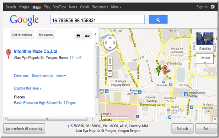The height and width of the screenshot is (138, 219).
Task: Click the link chain icon
Action: [x=87, y=36]
